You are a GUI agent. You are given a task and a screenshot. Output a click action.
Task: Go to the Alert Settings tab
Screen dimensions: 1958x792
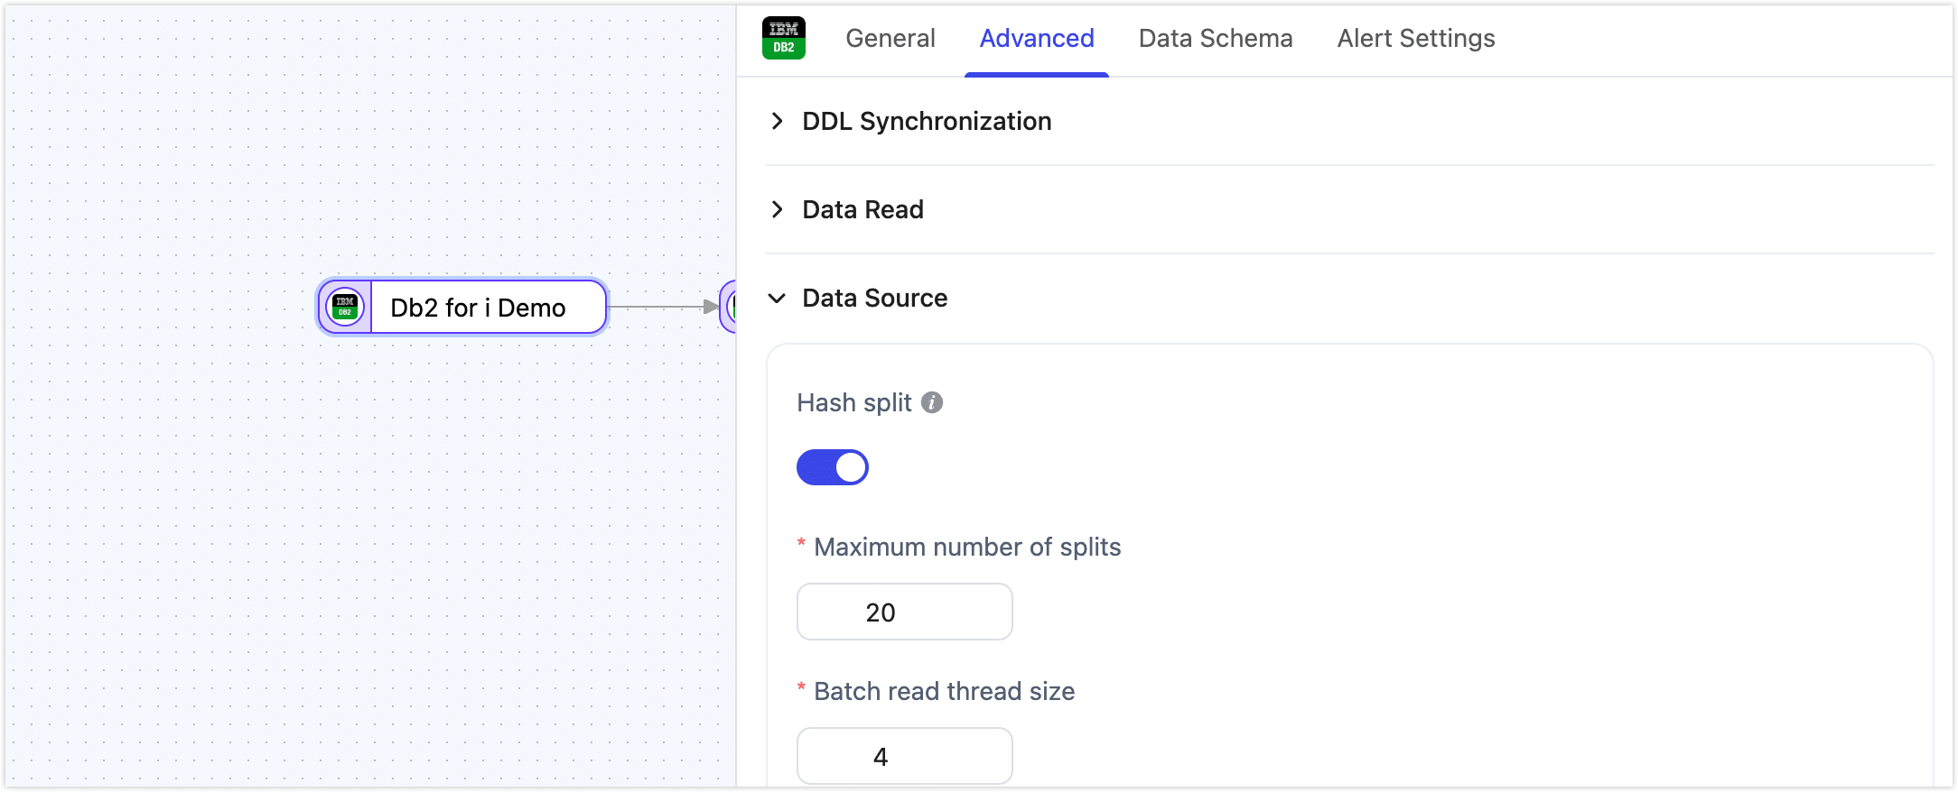[x=1415, y=38]
